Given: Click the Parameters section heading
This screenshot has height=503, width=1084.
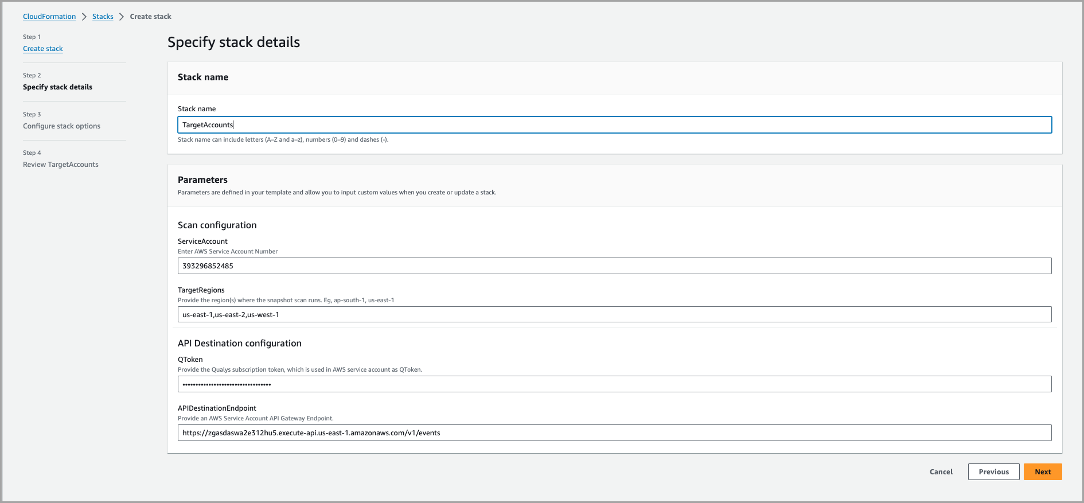Looking at the screenshot, I should tap(202, 180).
